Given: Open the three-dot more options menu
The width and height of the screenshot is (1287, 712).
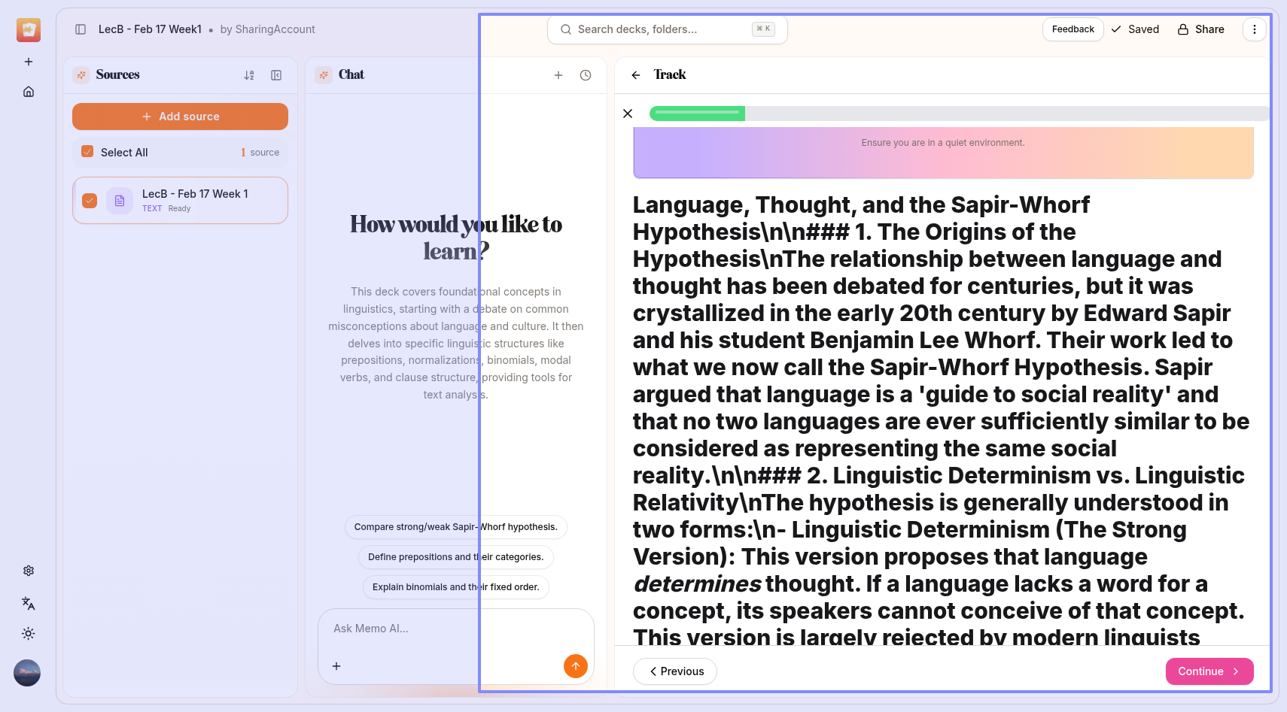Looking at the screenshot, I should point(1254,29).
